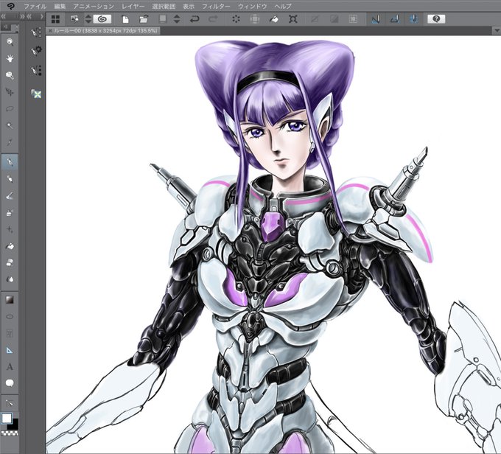Select the white main color swatch
This screenshot has height=454, width=501.
(7, 418)
